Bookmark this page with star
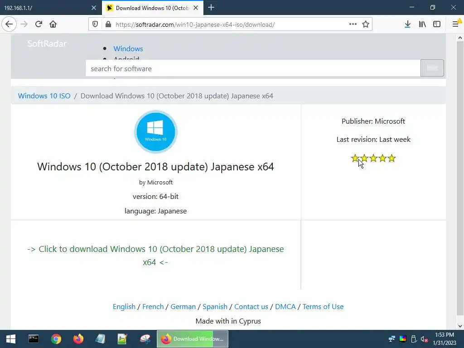The image size is (464, 348). pos(366,24)
